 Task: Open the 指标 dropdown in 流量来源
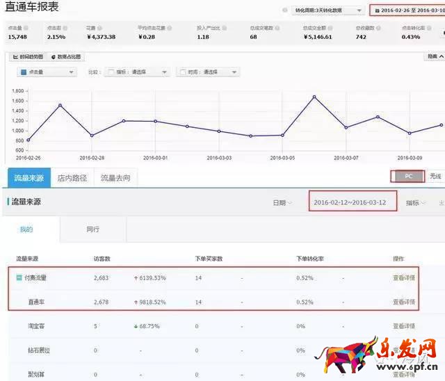[416, 202]
